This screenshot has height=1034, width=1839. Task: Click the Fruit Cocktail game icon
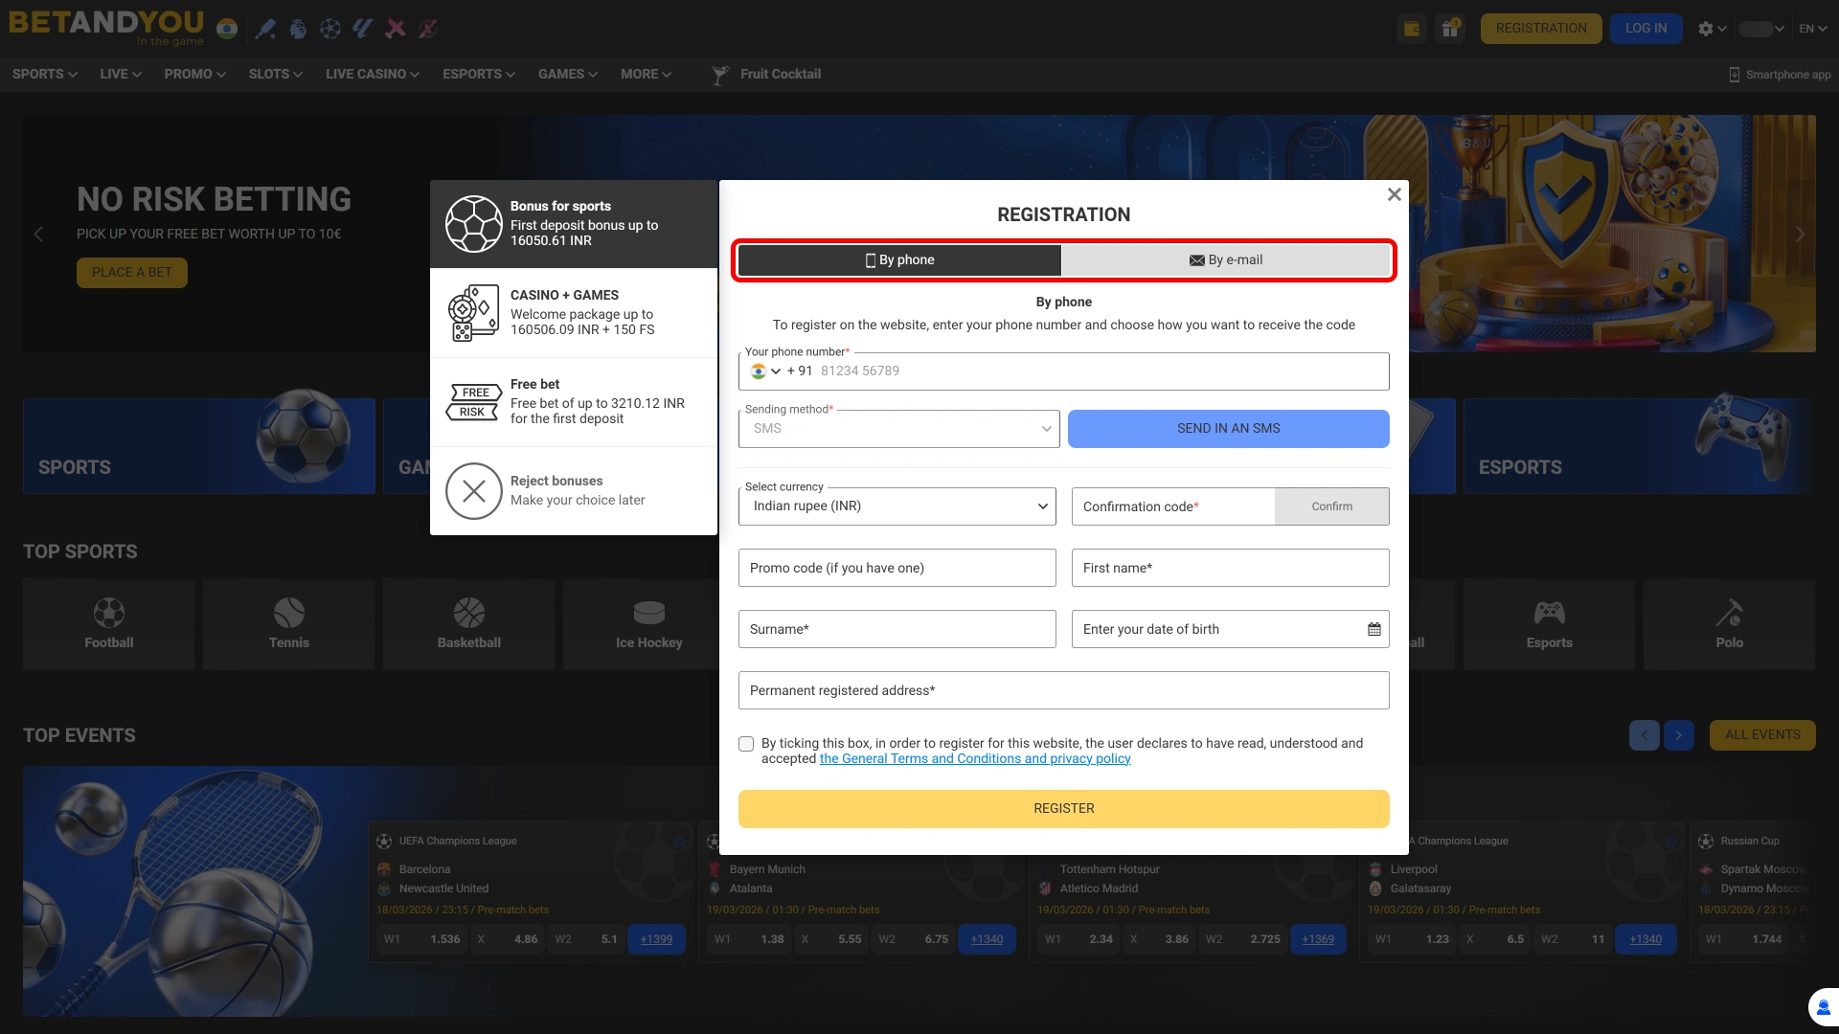719,74
